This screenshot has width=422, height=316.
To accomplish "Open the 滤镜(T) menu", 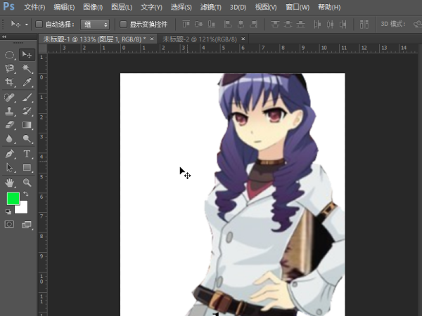I will point(211,7).
